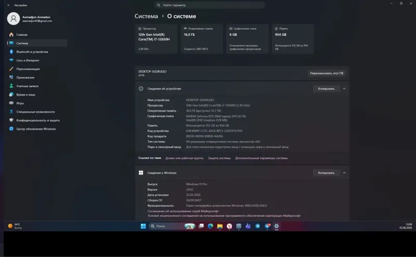416x257 pixels.
Task: Click the Axmadjon Axmedov account avatar
Action: point(14,19)
